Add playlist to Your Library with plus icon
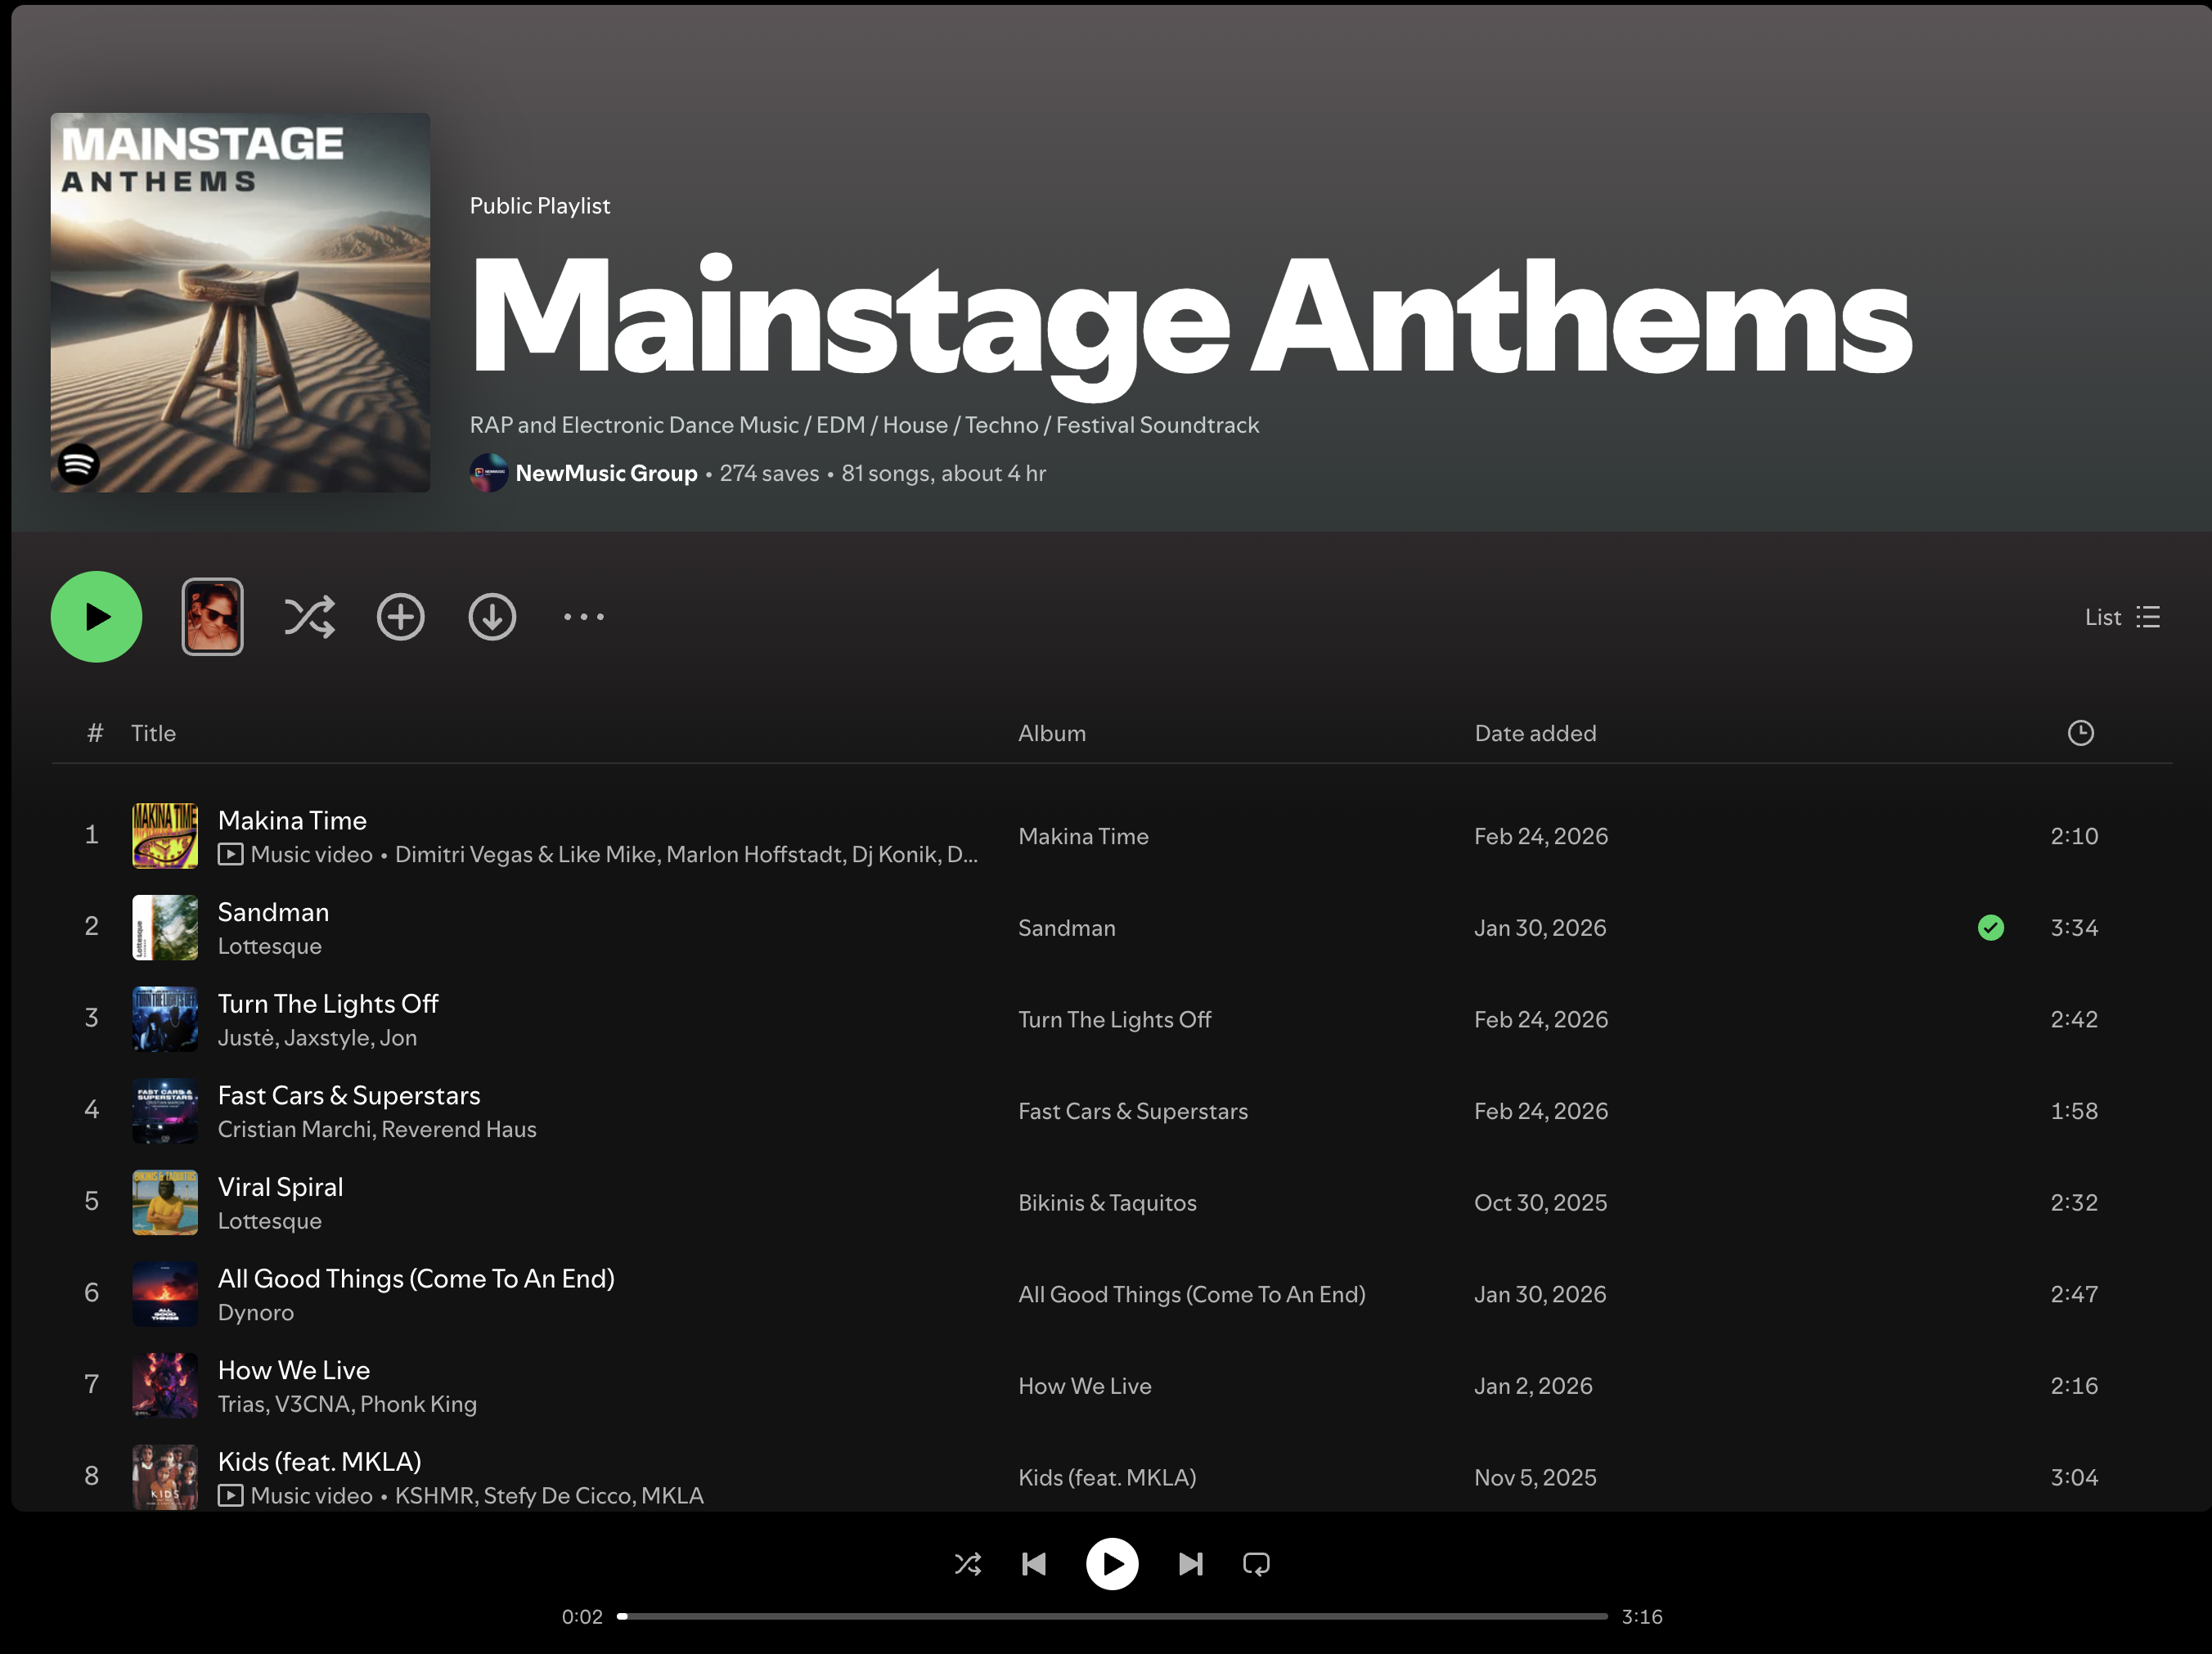Viewport: 2212px width, 1654px height. (400, 617)
